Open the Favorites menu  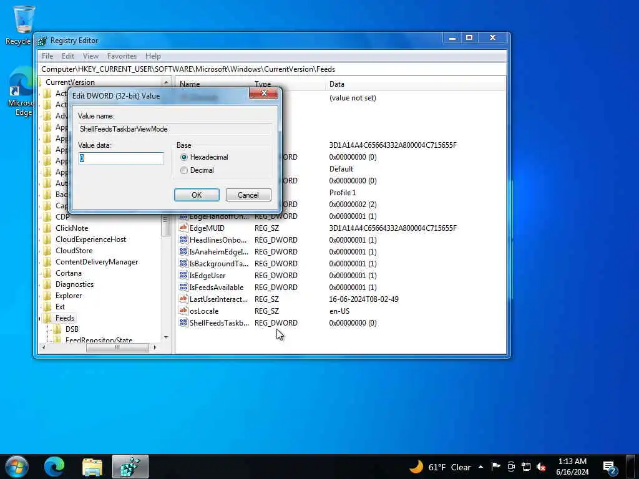(x=122, y=56)
